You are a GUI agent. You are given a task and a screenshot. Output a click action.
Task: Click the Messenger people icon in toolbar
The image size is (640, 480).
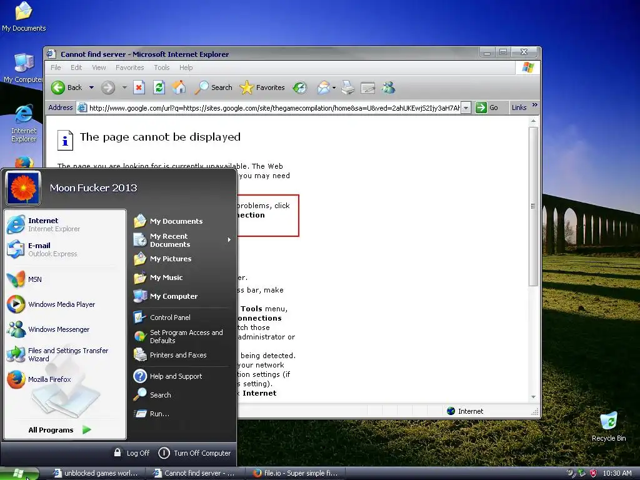[389, 87]
